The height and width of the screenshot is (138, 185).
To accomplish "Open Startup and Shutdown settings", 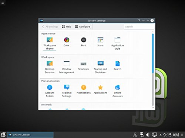I will pyautogui.click(x=101, y=67).
